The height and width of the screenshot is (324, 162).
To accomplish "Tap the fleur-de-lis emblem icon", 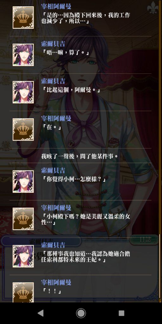I will click(153, 7).
